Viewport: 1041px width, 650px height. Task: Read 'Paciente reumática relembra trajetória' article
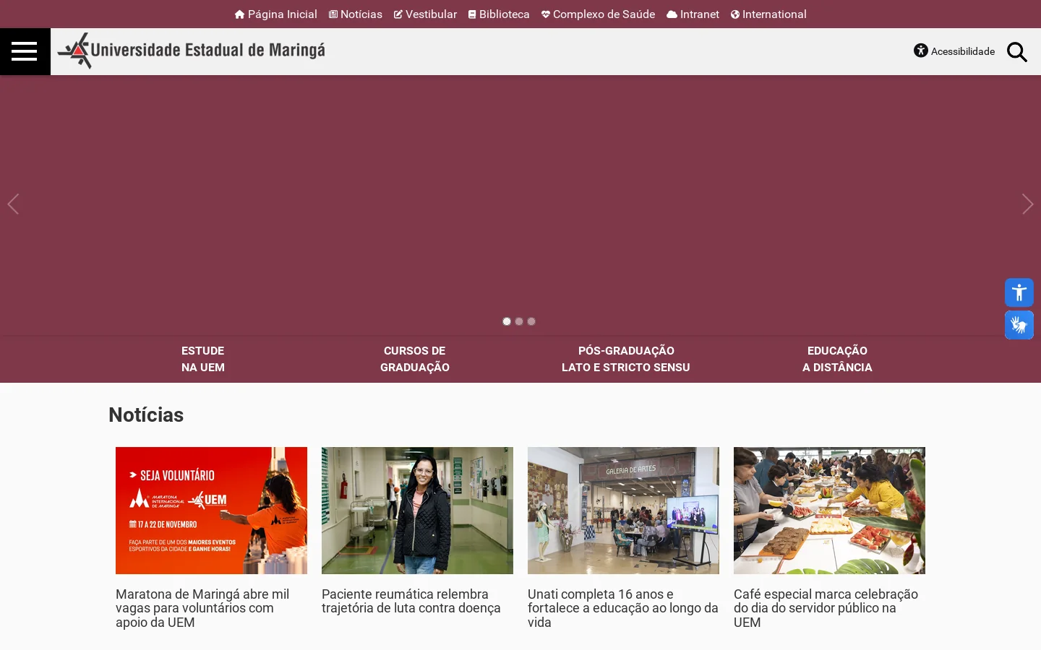[x=411, y=601]
